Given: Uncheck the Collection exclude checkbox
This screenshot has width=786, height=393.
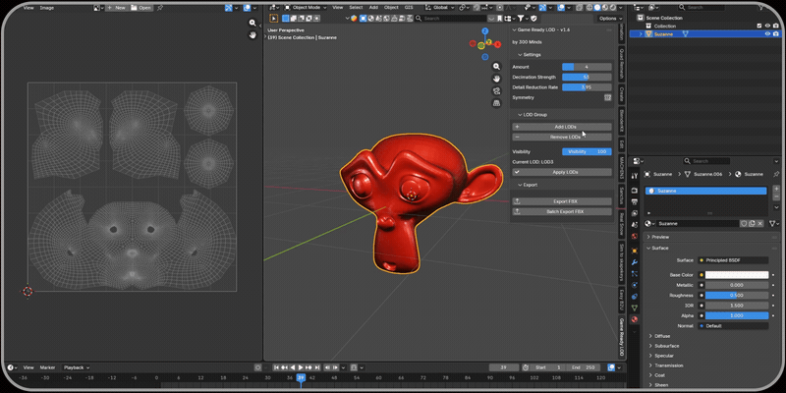Looking at the screenshot, I should pyautogui.click(x=758, y=27).
